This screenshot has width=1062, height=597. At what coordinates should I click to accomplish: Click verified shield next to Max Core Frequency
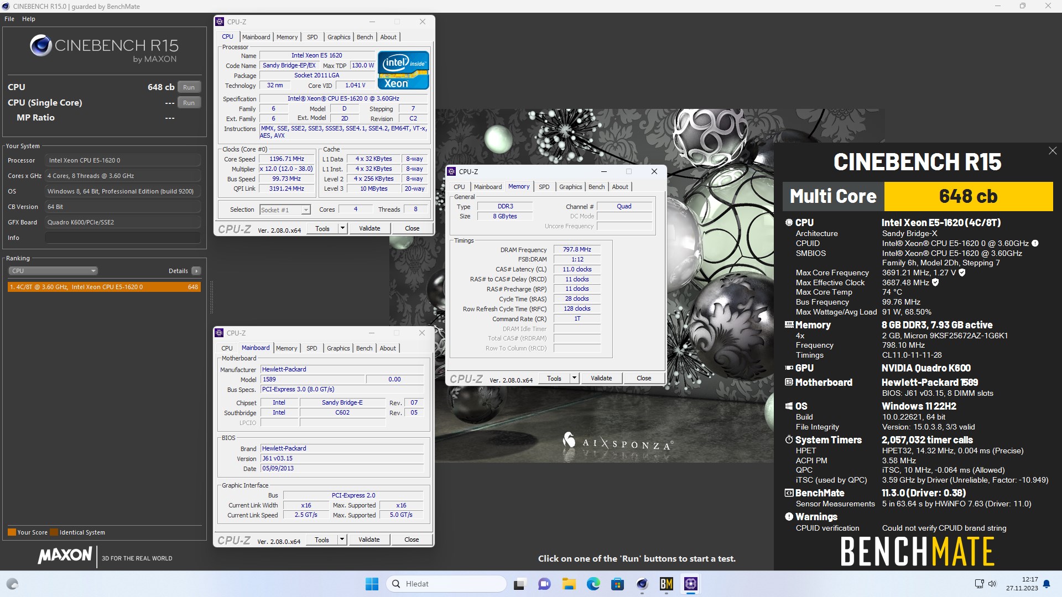pyautogui.click(x=962, y=273)
